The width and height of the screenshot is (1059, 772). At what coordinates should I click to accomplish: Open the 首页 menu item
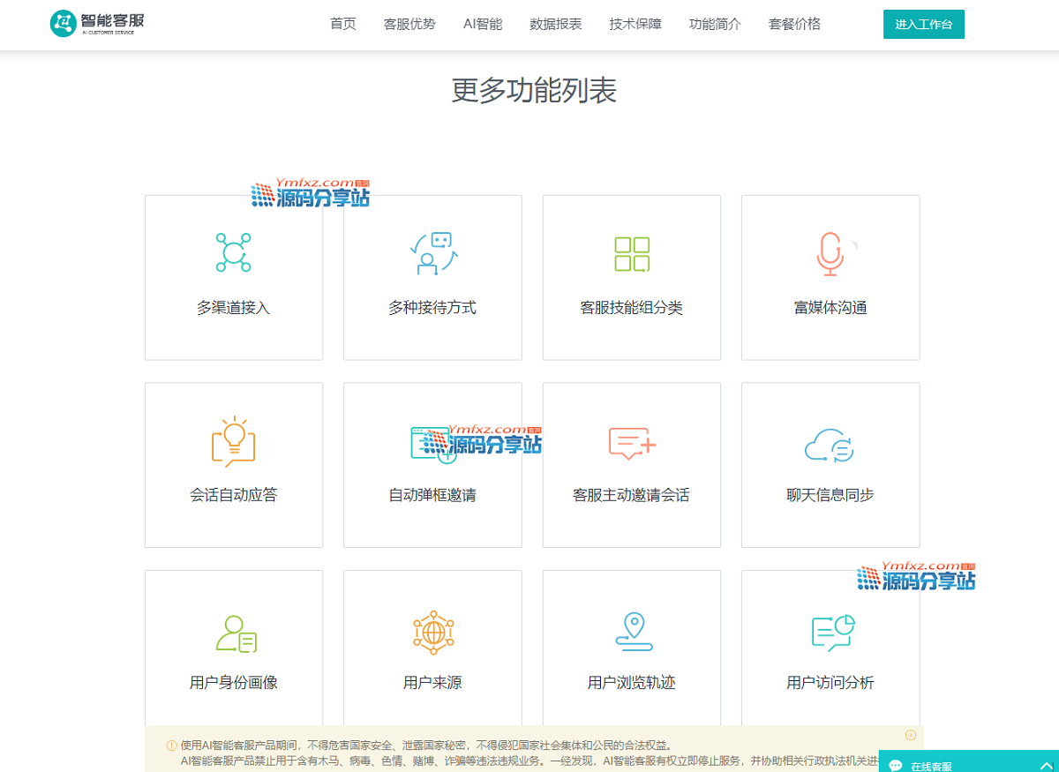pos(343,24)
